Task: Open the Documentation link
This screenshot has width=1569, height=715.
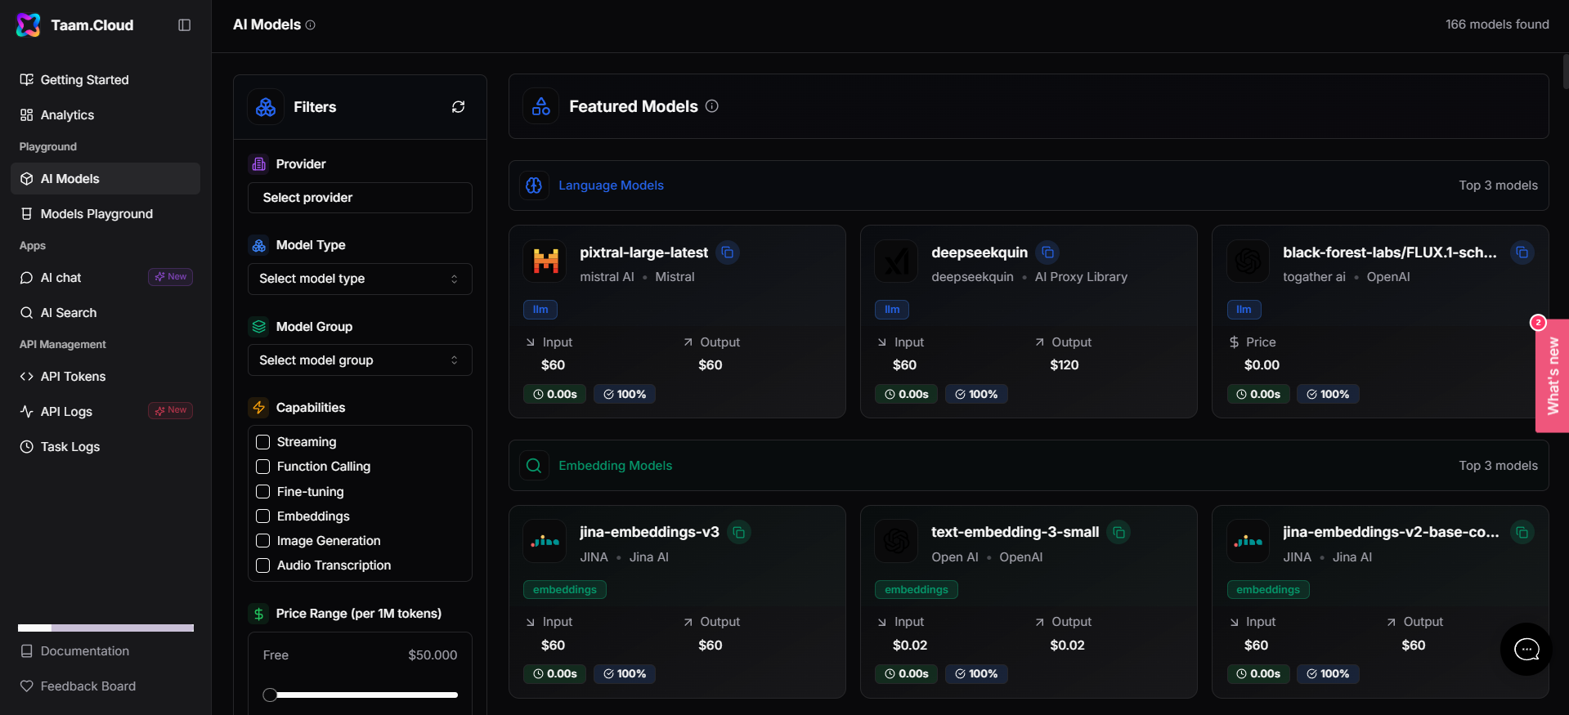Action: 84,651
